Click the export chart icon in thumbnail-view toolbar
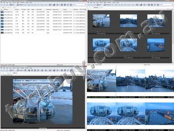Image resolution: width=174 pixels, height=131 pixels. (141, 5)
